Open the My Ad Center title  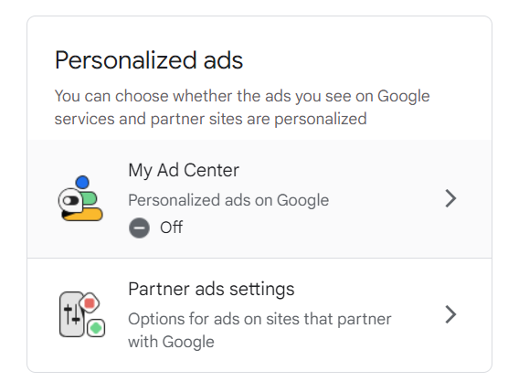coord(184,170)
